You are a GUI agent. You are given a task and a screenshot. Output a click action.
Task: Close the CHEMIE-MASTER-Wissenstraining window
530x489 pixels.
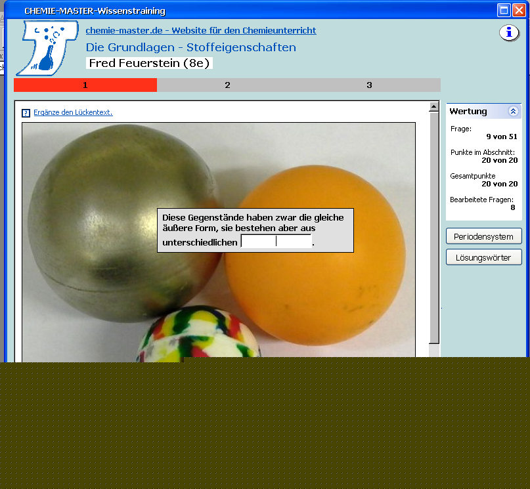(x=518, y=10)
